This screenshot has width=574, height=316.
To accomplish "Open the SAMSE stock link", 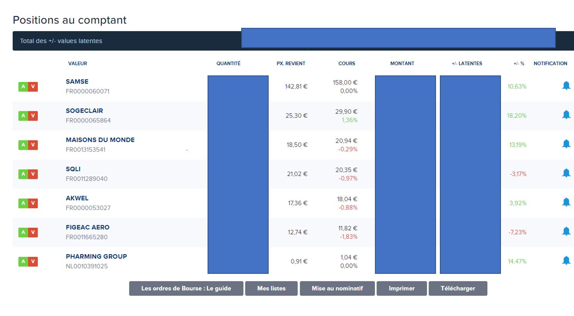I will (77, 82).
